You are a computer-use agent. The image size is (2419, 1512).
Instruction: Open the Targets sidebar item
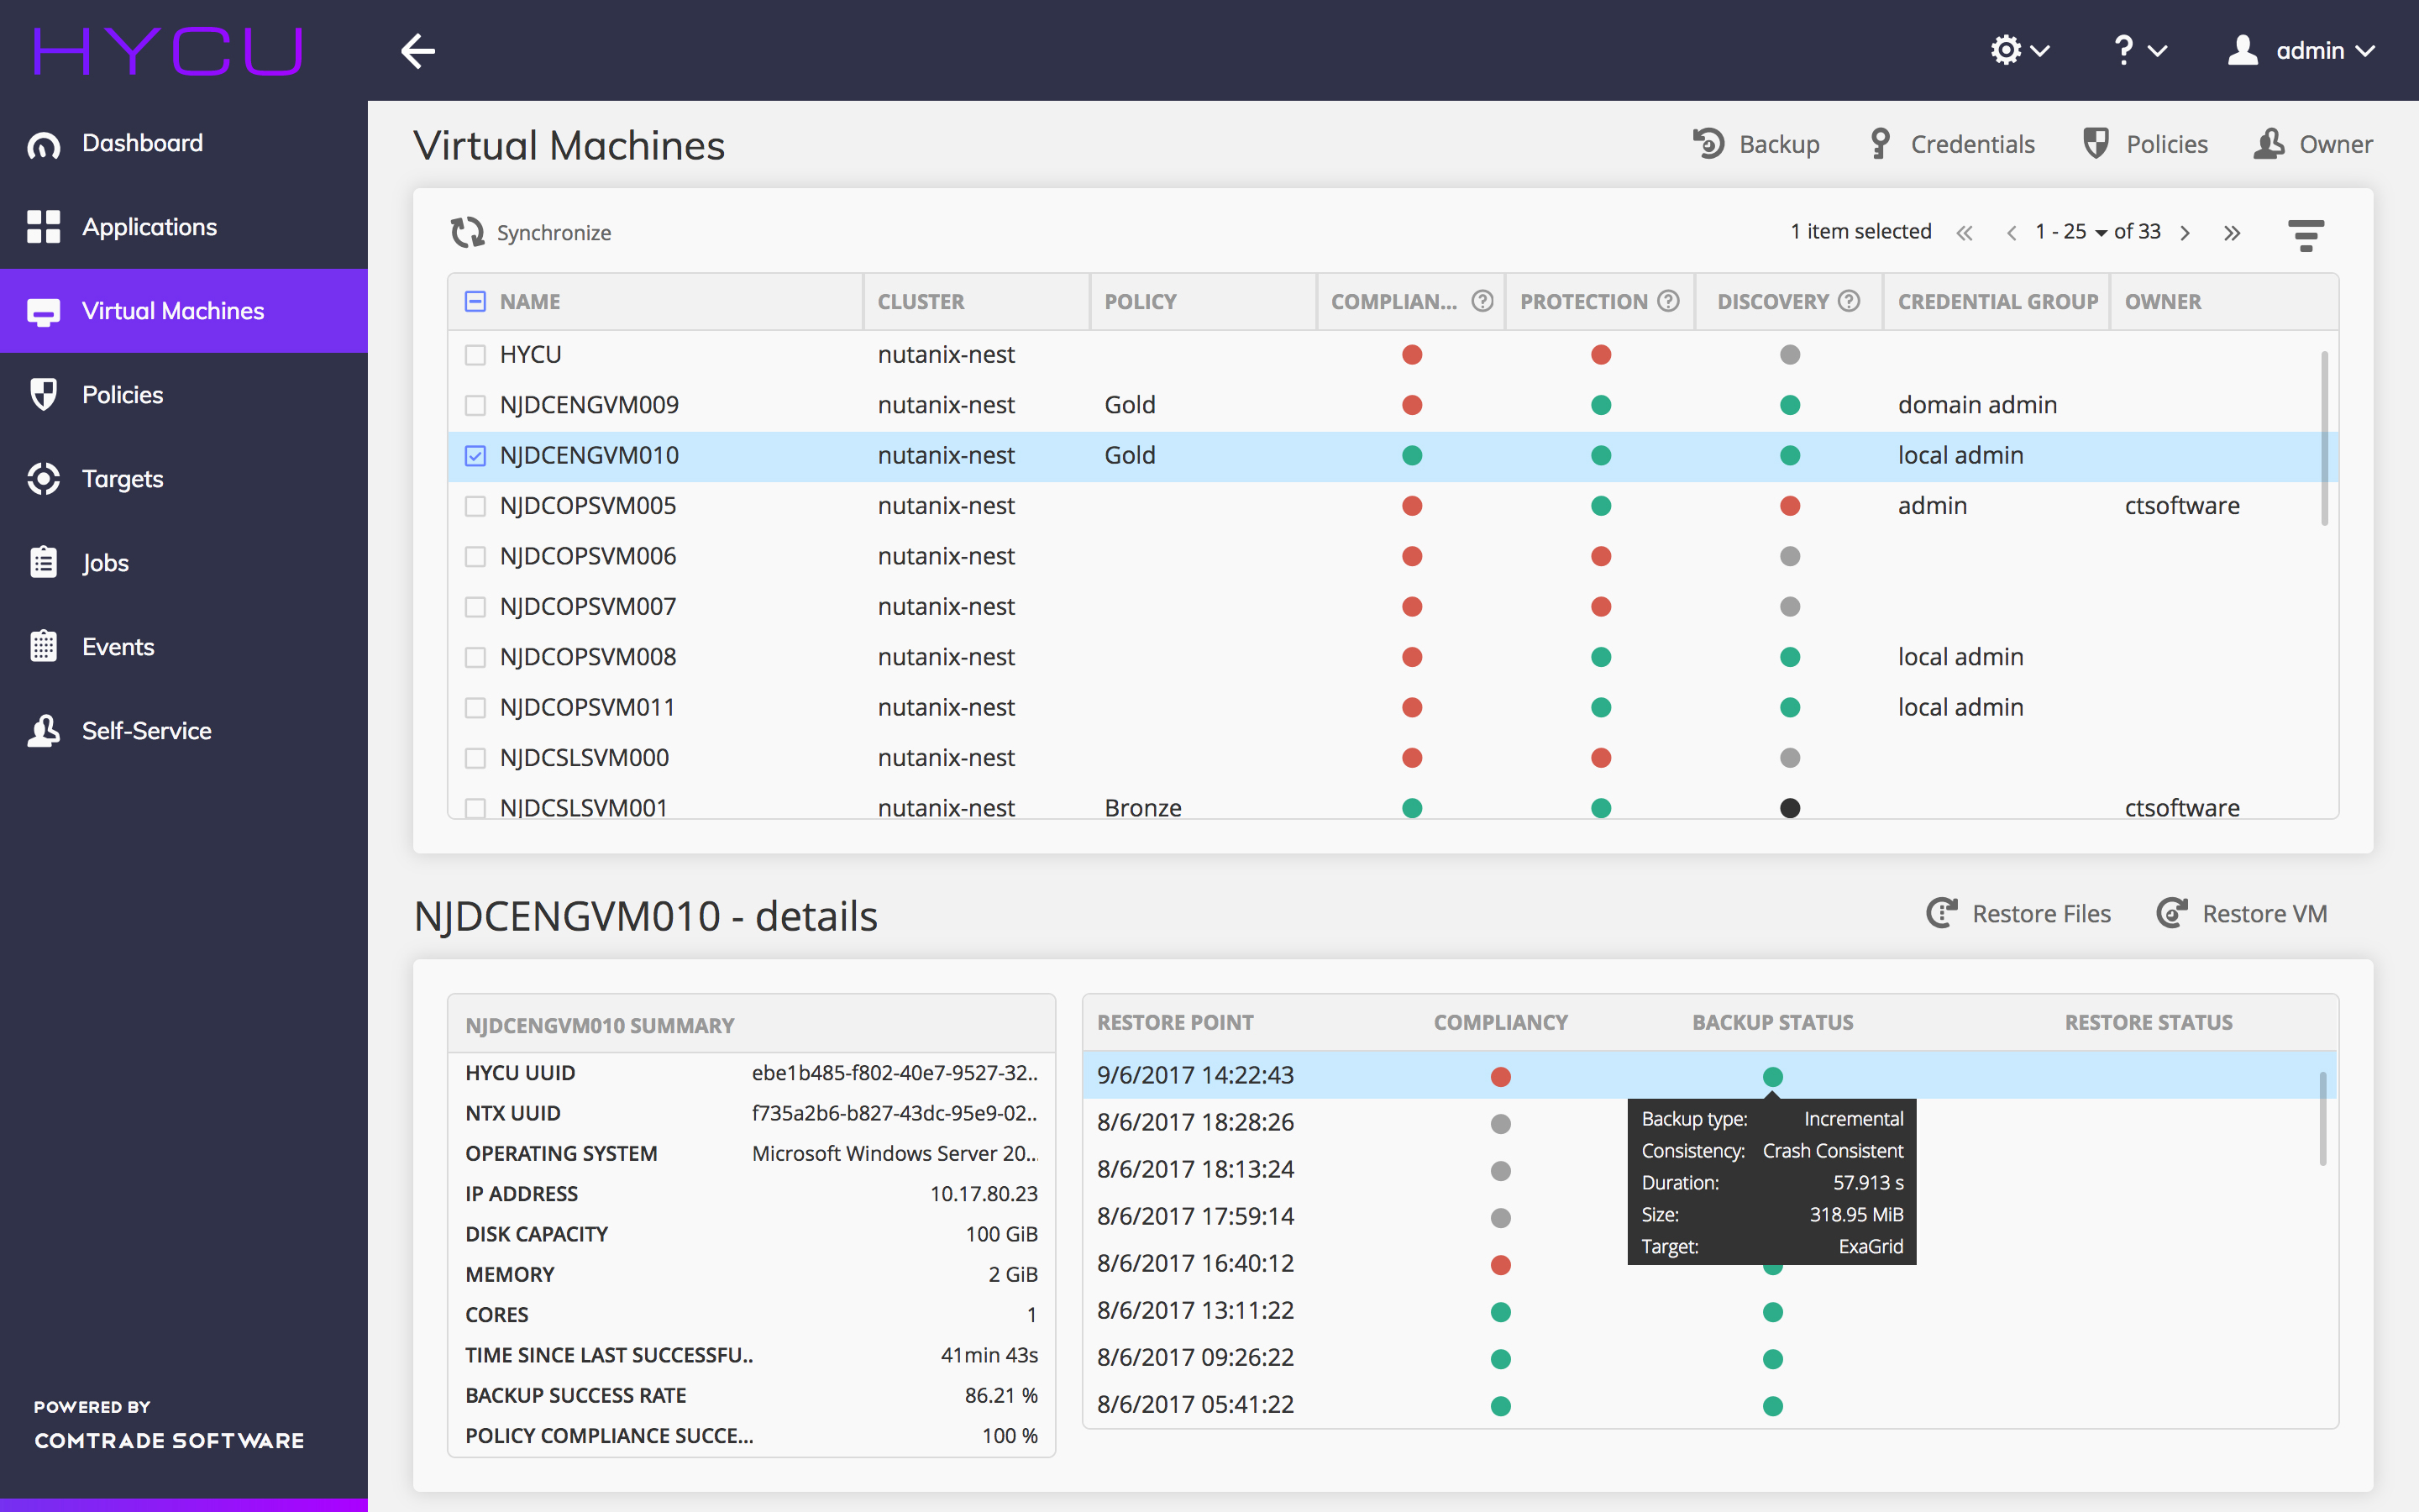point(122,479)
